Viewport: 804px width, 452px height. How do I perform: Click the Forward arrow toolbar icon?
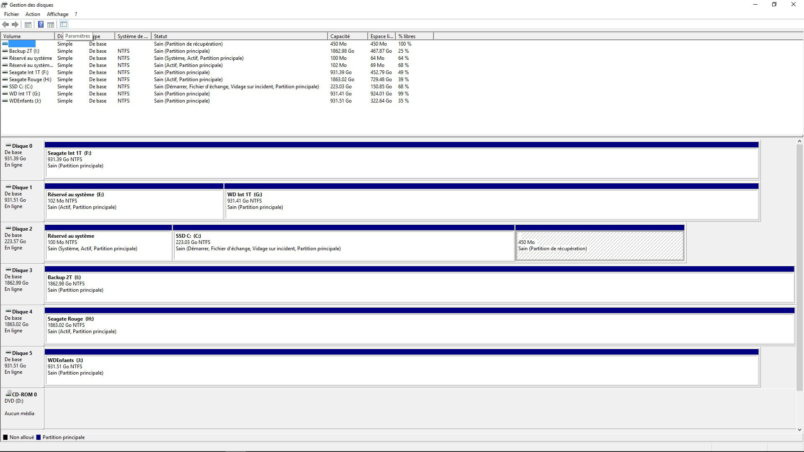click(15, 25)
